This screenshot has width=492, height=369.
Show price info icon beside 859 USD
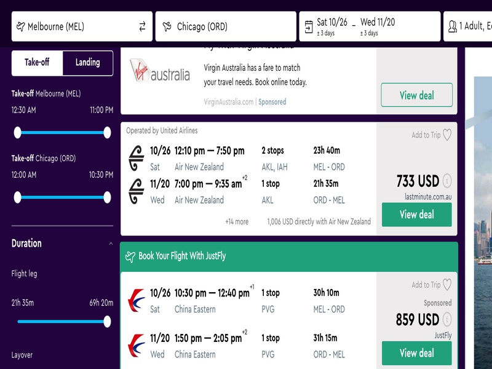447,319
